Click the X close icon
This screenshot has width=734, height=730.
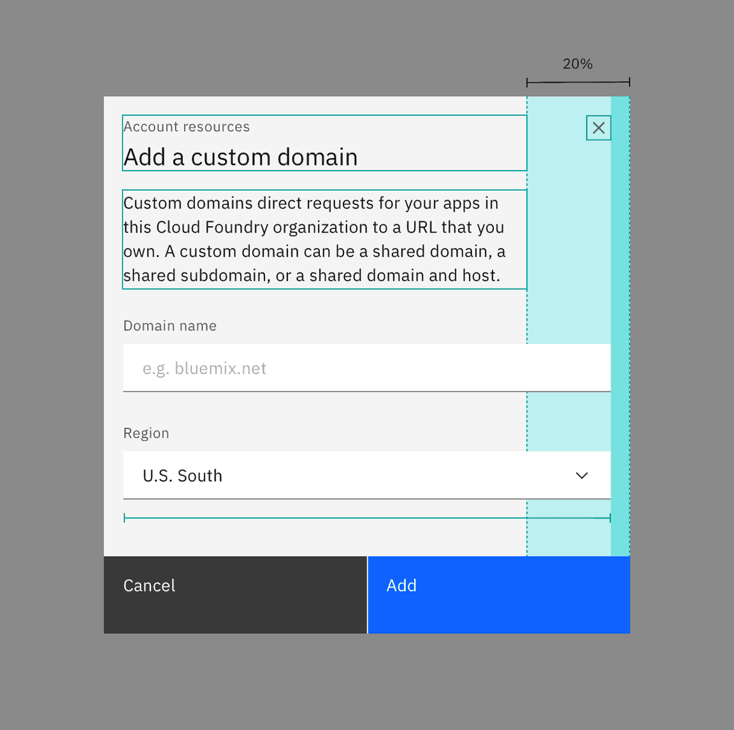[x=598, y=127]
